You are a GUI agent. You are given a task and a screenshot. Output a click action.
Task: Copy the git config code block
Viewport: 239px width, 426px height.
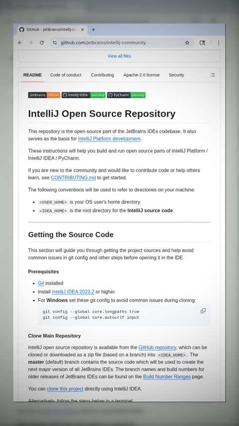coord(203,311)
